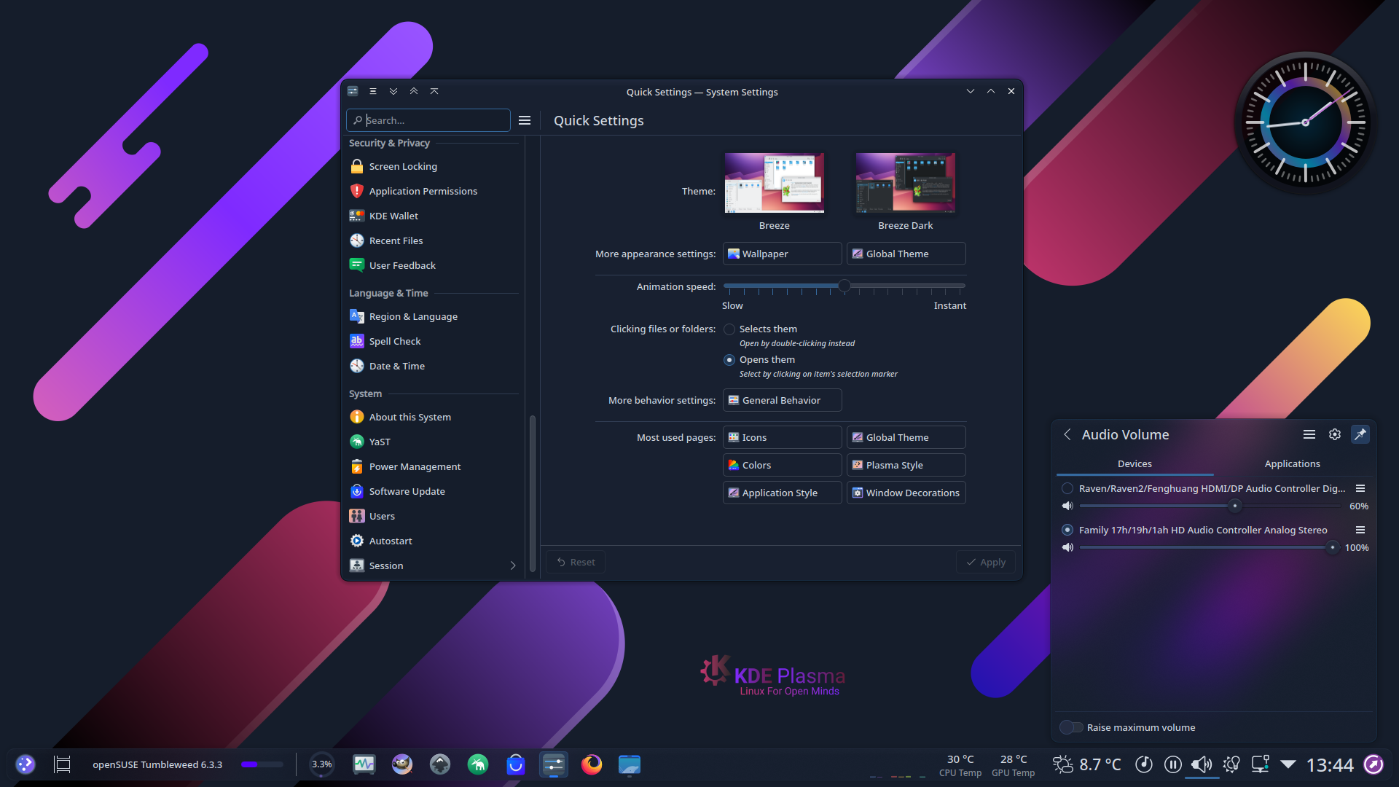Open Users settings
The image size is (1399, 787).
(433, 516)
